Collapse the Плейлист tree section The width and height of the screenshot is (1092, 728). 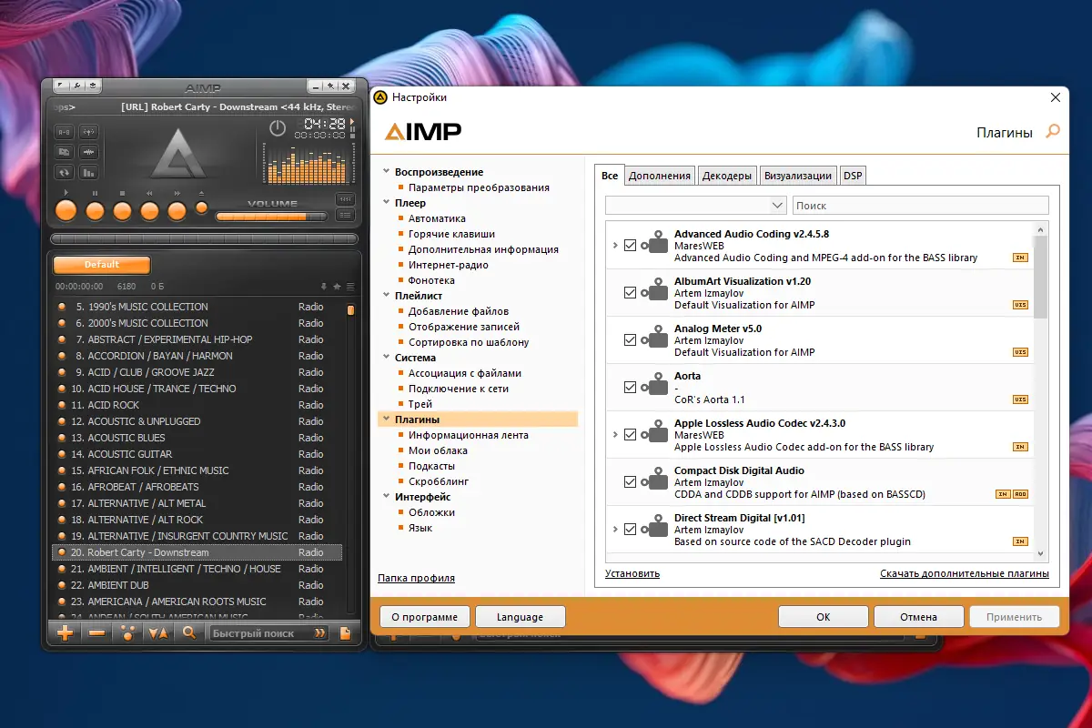pos(386,296)
